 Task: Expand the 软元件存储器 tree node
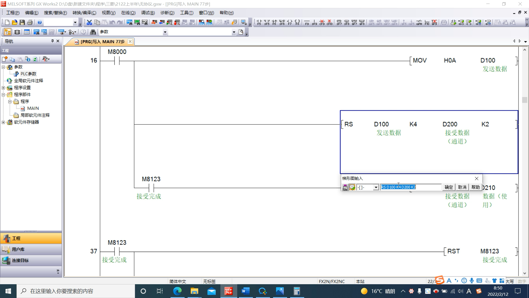pos(3,122)
